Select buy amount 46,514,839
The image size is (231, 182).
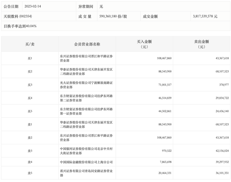[165, 98]
